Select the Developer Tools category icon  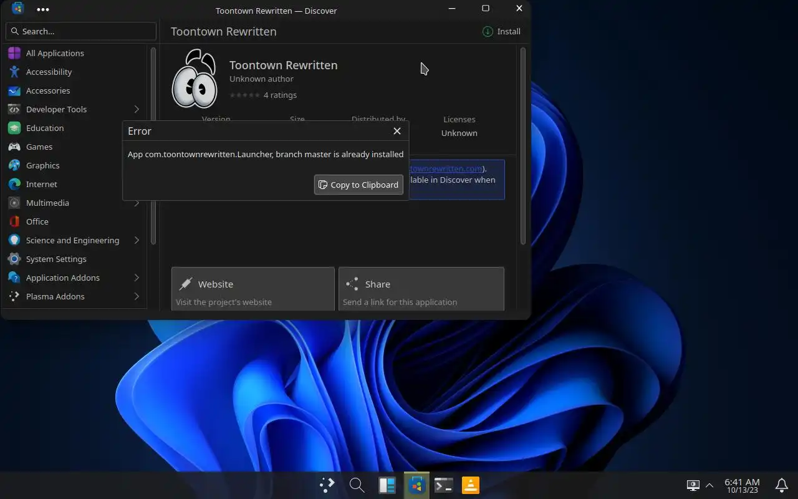pyautogui.click(x=14, y=109)
